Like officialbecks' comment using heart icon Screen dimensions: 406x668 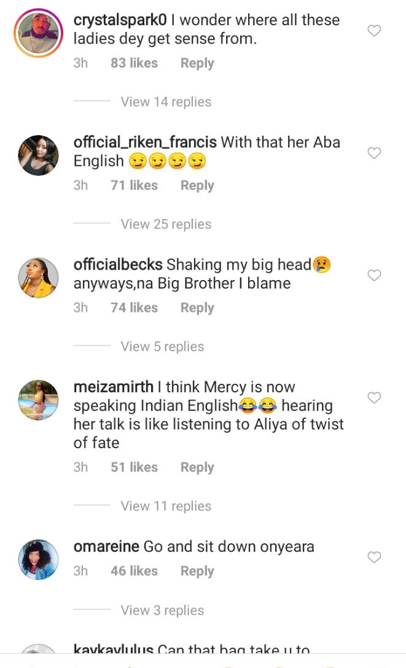[374, 276]
